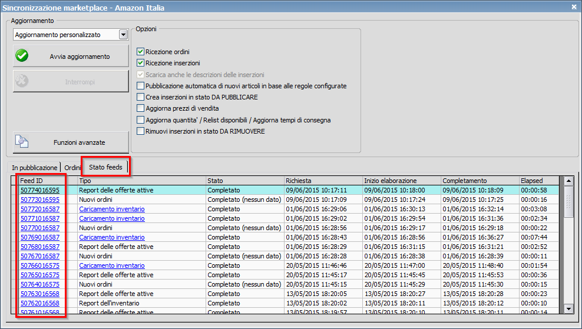Enable Aggiorna quantita' / Relist disponibili checkbox
Screen dimensions: 582x329
click(140, 120)
